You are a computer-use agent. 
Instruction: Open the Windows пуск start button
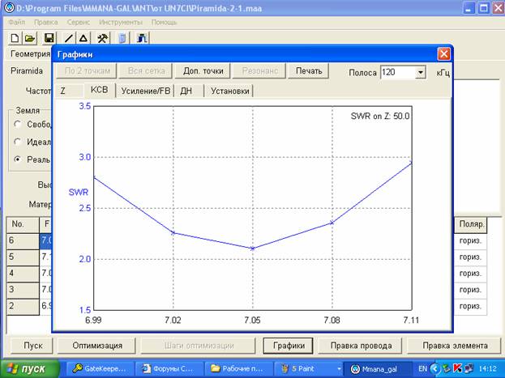[31, 368]
